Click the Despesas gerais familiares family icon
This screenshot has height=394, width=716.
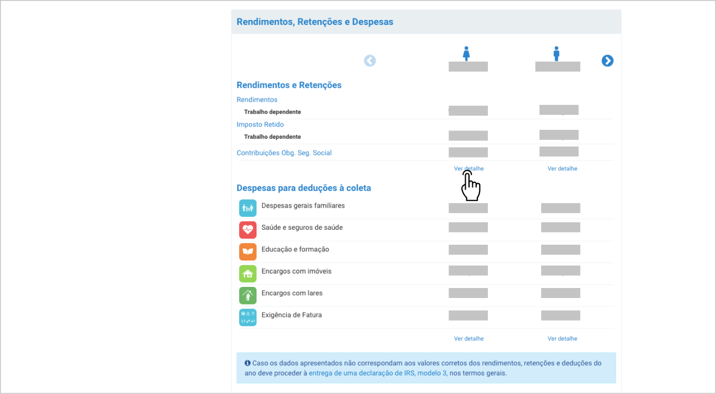[x=248, y=208]
